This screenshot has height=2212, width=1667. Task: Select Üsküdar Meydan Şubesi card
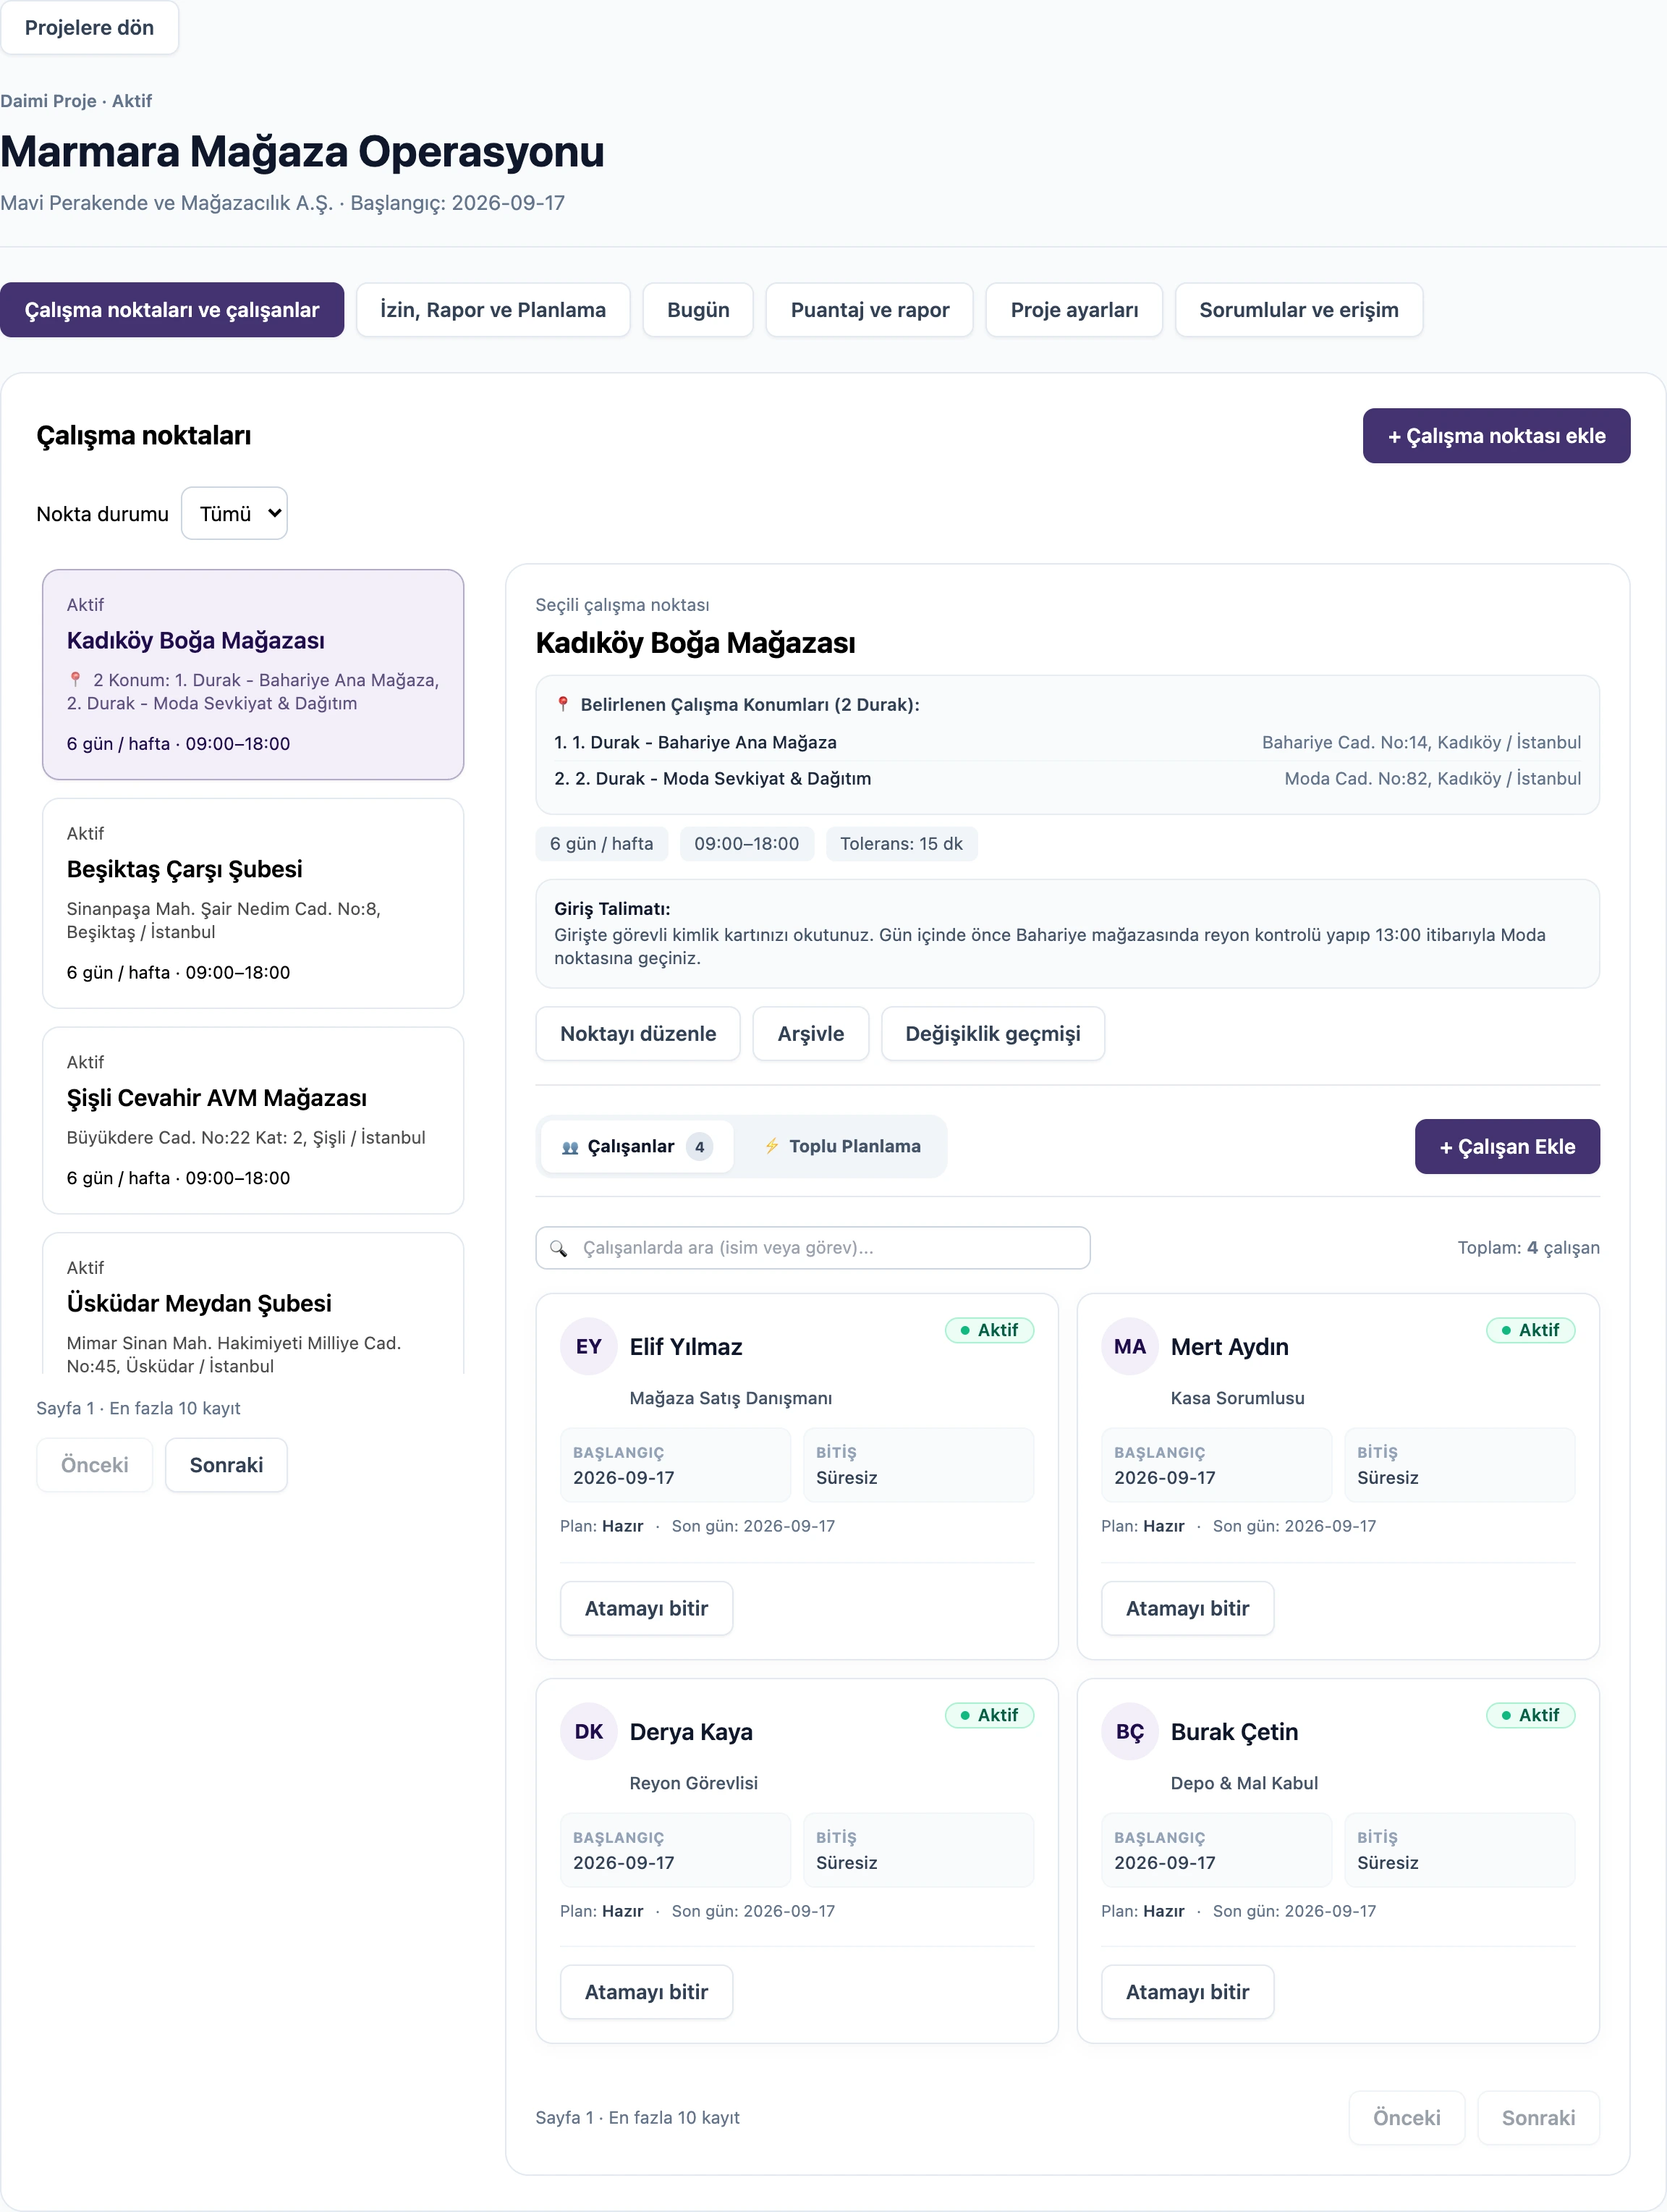[x=253, y=1303]
